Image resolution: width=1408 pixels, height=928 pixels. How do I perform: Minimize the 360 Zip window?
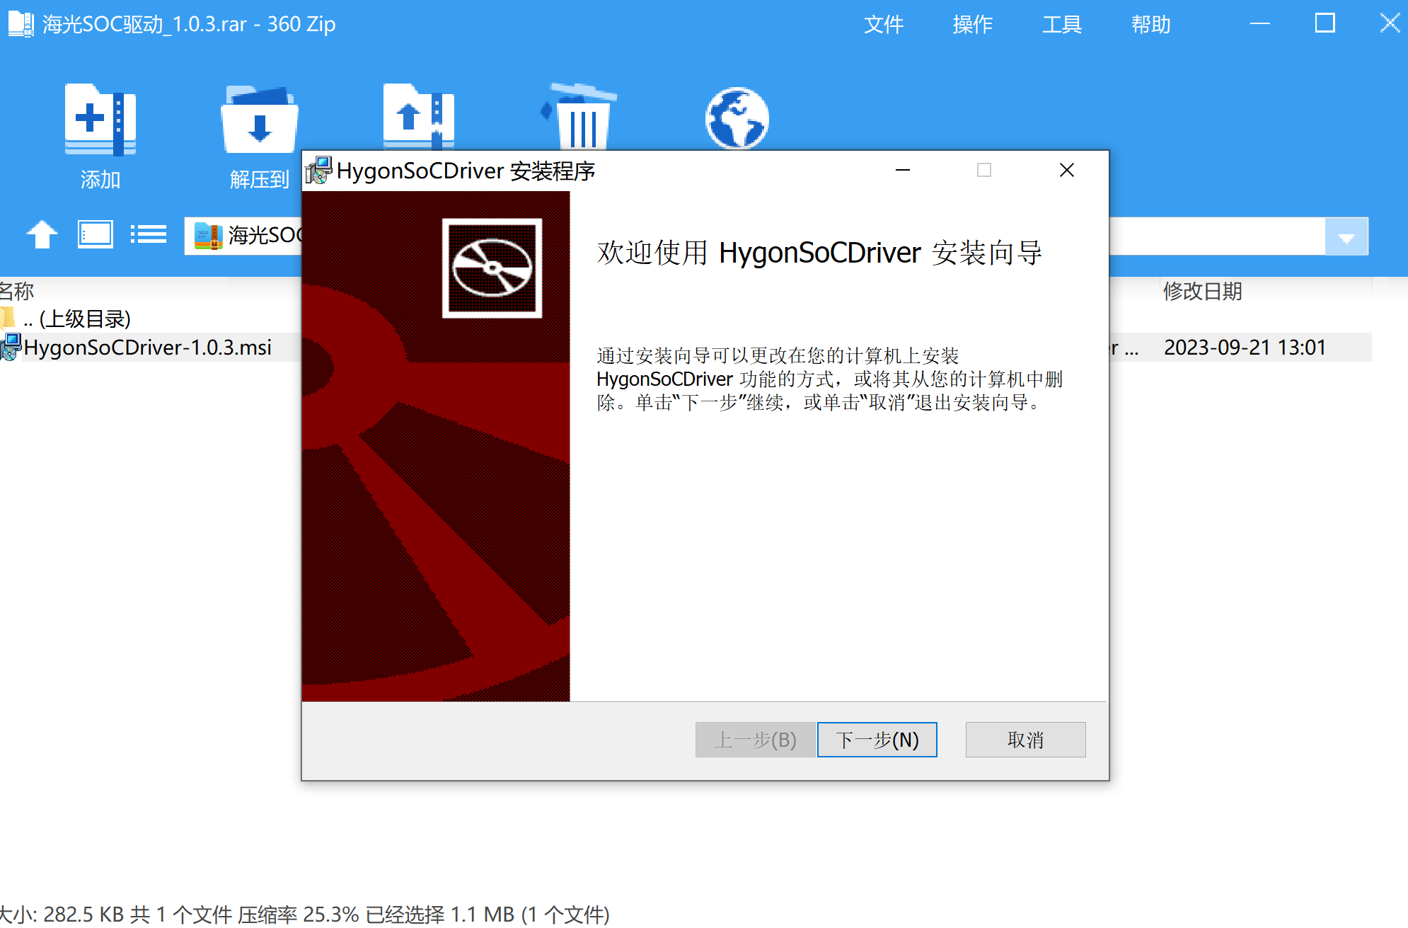click(1260, 24)
